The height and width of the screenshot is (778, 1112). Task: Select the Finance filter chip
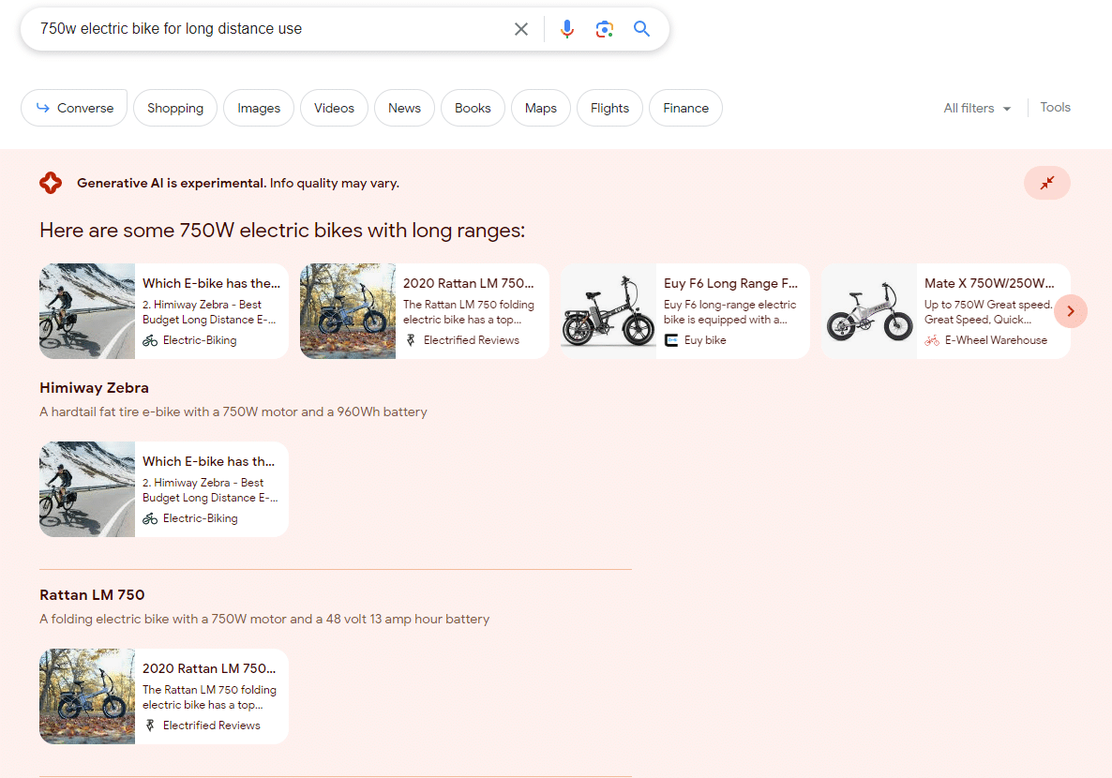685,108
